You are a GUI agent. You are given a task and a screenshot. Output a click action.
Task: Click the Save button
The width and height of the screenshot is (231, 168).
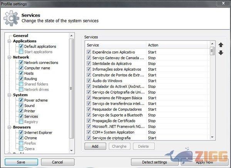click(21, 162)
